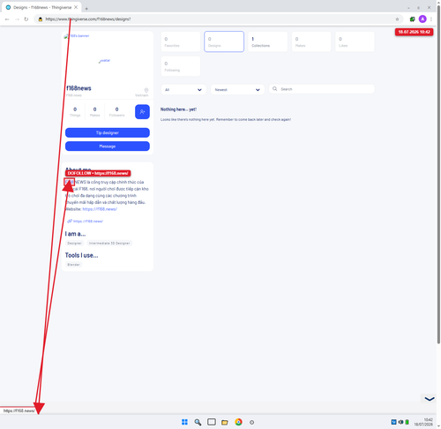Select the Makes stat tab
Viewport: 441px width, 429px height.
pyautogui.click(x=311, y=41)
